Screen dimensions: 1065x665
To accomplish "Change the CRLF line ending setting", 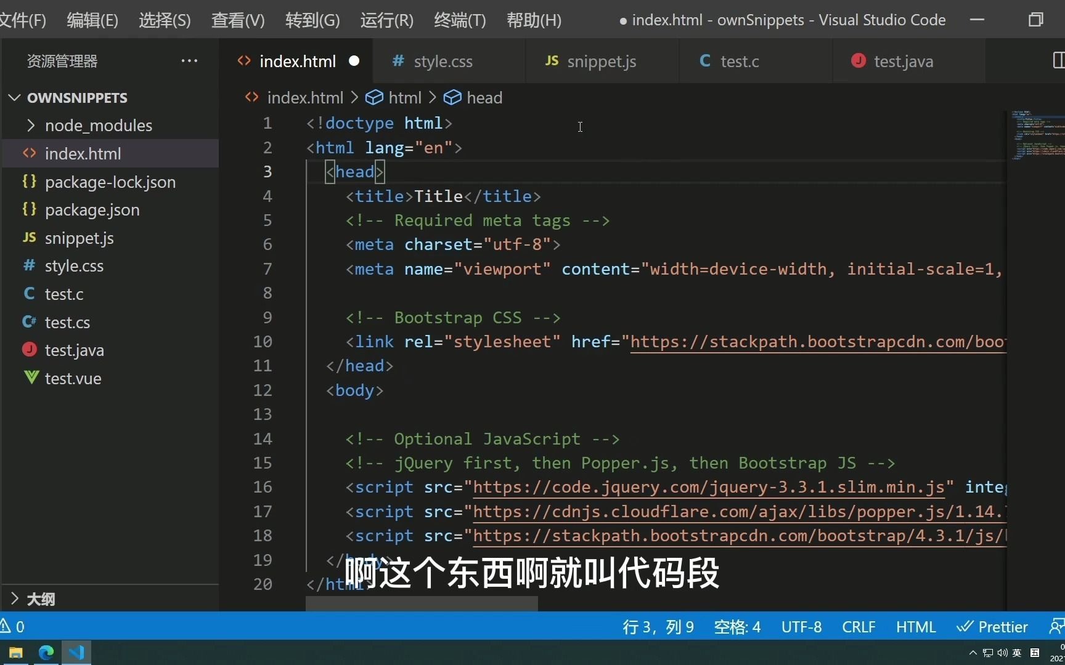I will tap(859, 627).
